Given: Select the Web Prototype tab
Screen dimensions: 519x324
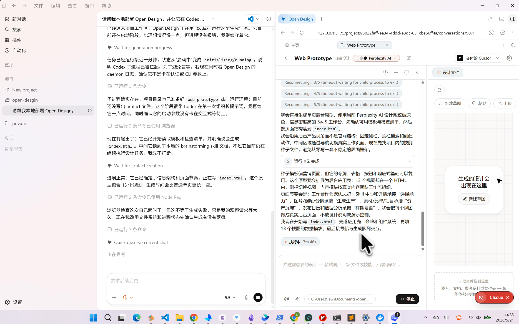Looking at the screenshot, I should pos(361,45).
